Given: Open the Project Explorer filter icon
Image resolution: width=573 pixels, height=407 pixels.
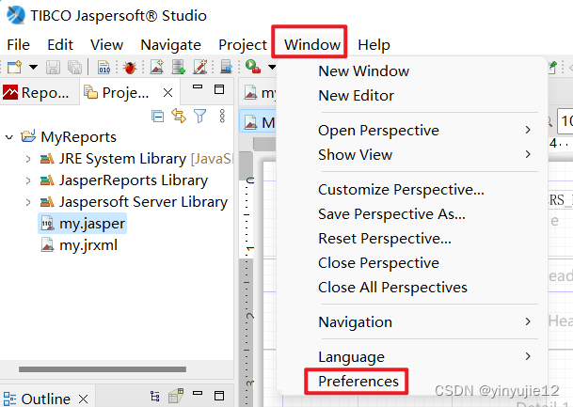Looking at the screenshot, I should tap(199, 116).
